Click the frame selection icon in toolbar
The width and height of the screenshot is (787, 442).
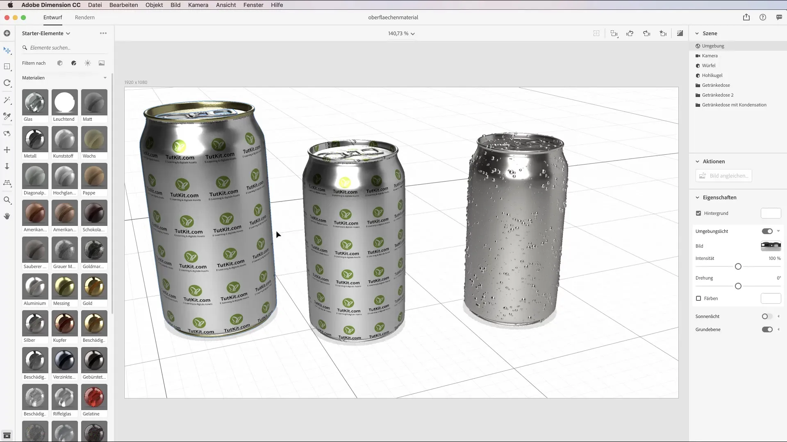614,33
